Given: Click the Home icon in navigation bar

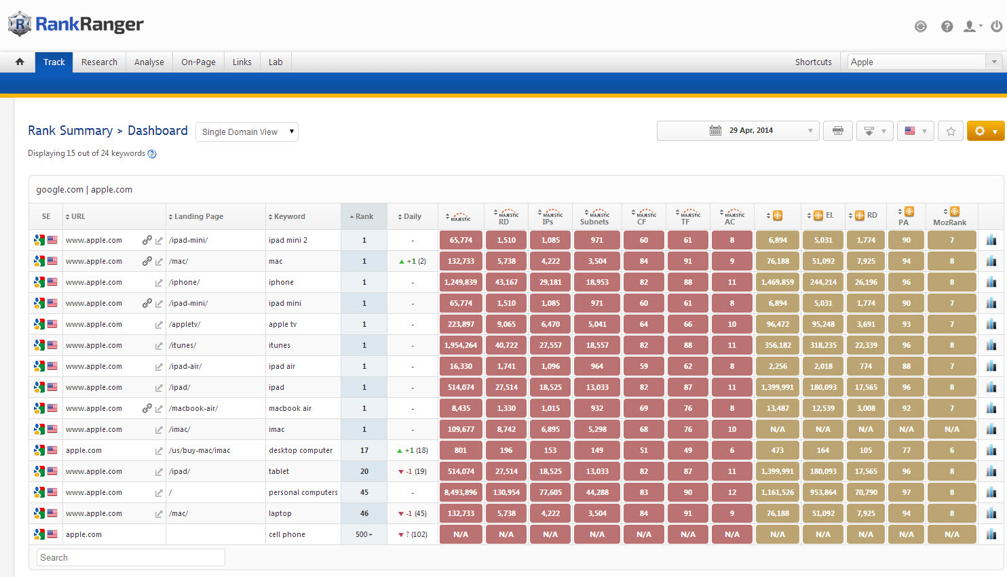Looking at the screenshot, I should [x=20, y=62].
